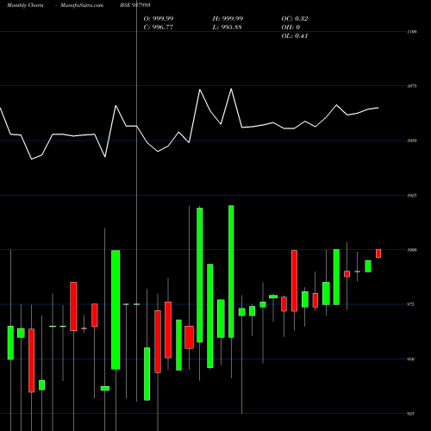Click the 'OC: 0.32' readout
431x431 pixels.
point(295,18)
